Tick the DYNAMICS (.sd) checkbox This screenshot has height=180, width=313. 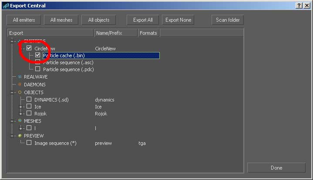pyautogui.click(x=29, y=100)
